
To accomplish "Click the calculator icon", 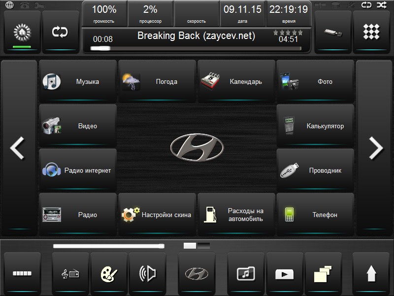I will pos(289,125).
